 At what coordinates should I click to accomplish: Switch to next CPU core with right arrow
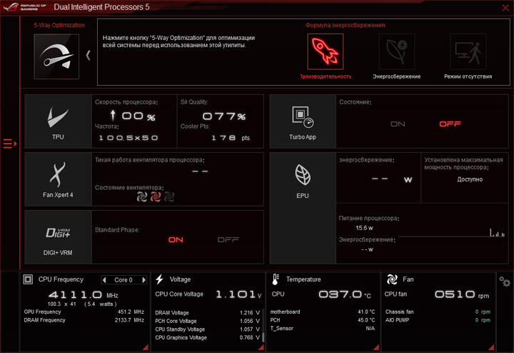[143, 280]
